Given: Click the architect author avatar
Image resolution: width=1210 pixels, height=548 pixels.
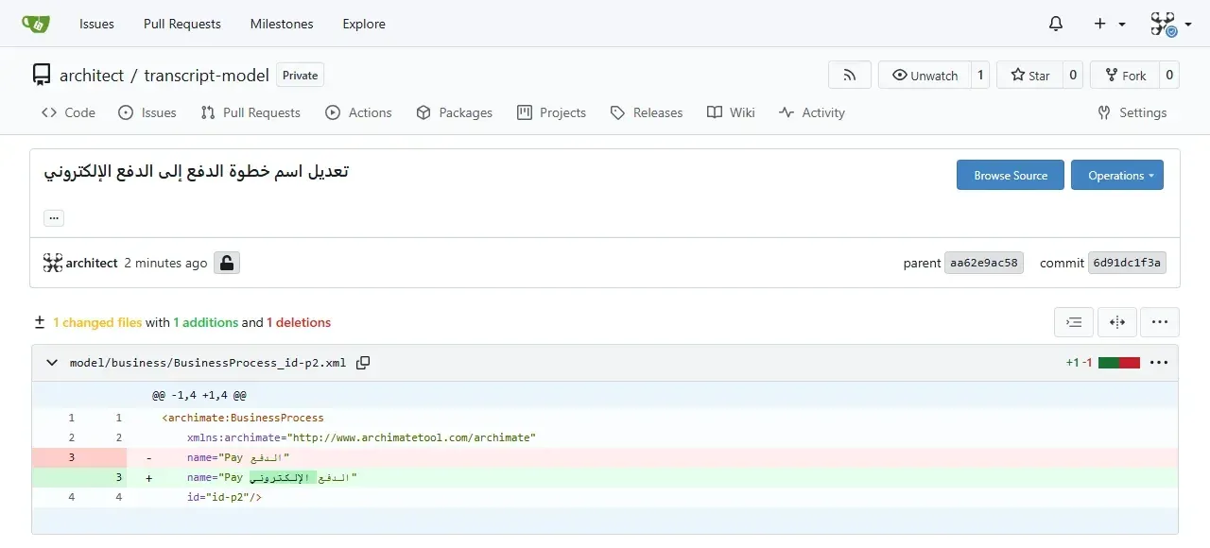Looking at the screenshot, I should pos(53,263).
